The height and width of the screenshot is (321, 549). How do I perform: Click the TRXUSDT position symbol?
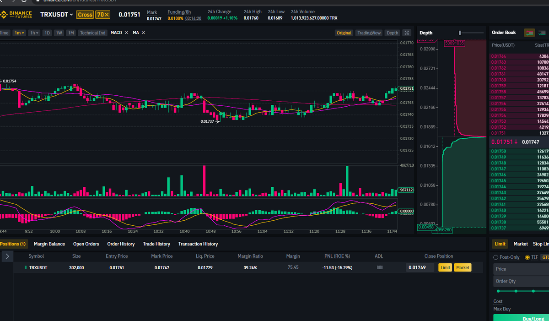click(38, 267)
